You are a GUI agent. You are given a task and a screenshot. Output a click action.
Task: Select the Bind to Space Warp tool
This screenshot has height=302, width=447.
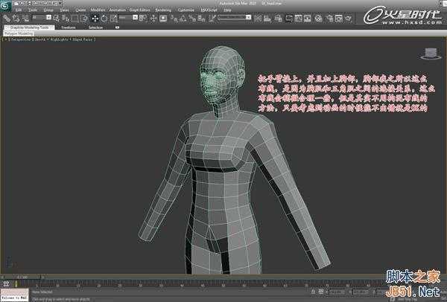26,19
